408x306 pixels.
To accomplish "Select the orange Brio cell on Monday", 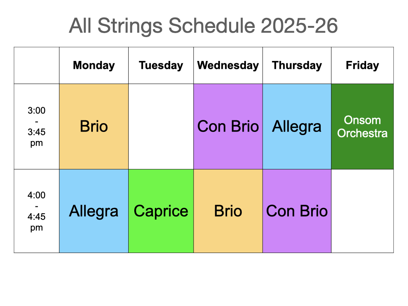I will tap(94, 126).
